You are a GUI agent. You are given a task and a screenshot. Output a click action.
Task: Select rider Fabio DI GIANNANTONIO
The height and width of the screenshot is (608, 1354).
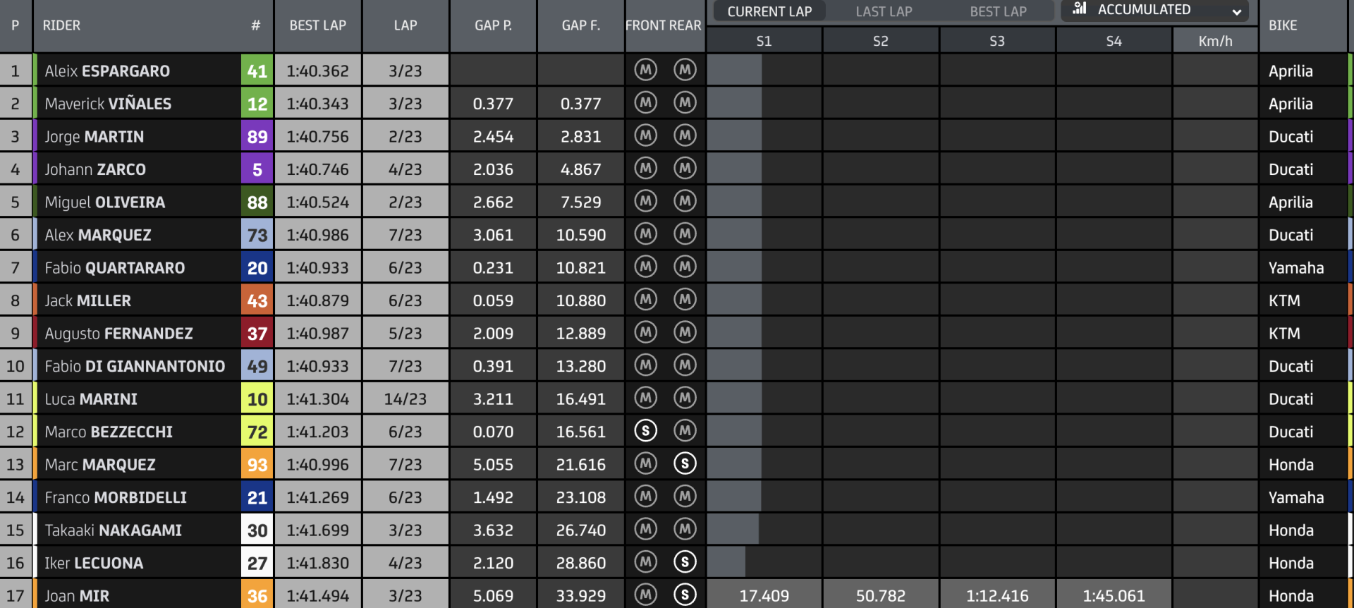point(135,366)
